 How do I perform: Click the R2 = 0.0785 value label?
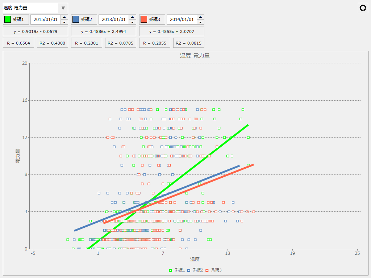click(x=121, y=43)
